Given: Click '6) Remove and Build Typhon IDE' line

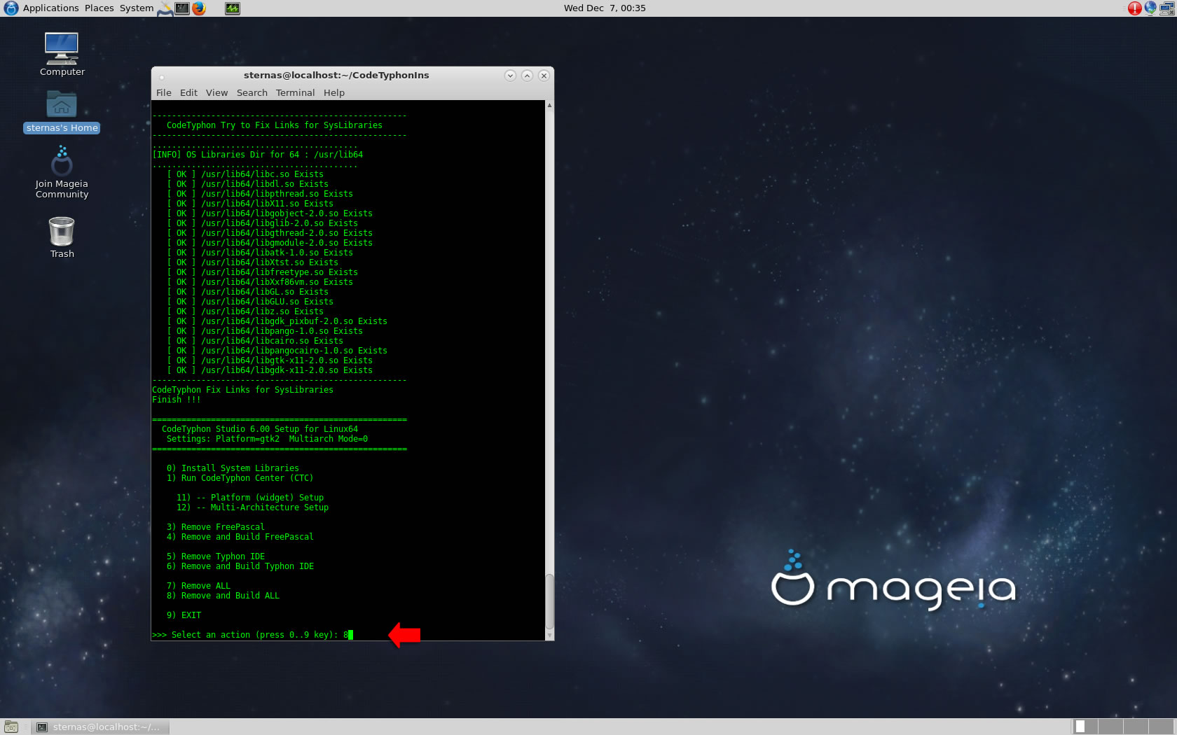Looking at the screenshot, I should coord(240,566).
